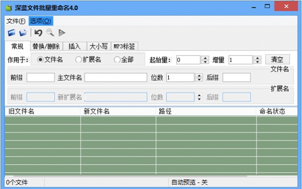Viewport: 302px width, 189px height.
Task: Click the extension 后缀 input field
Action: 236,97
